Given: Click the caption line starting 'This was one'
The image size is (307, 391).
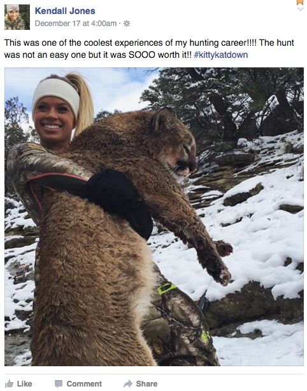Looking at the screenshot, I should pos(149,43).
